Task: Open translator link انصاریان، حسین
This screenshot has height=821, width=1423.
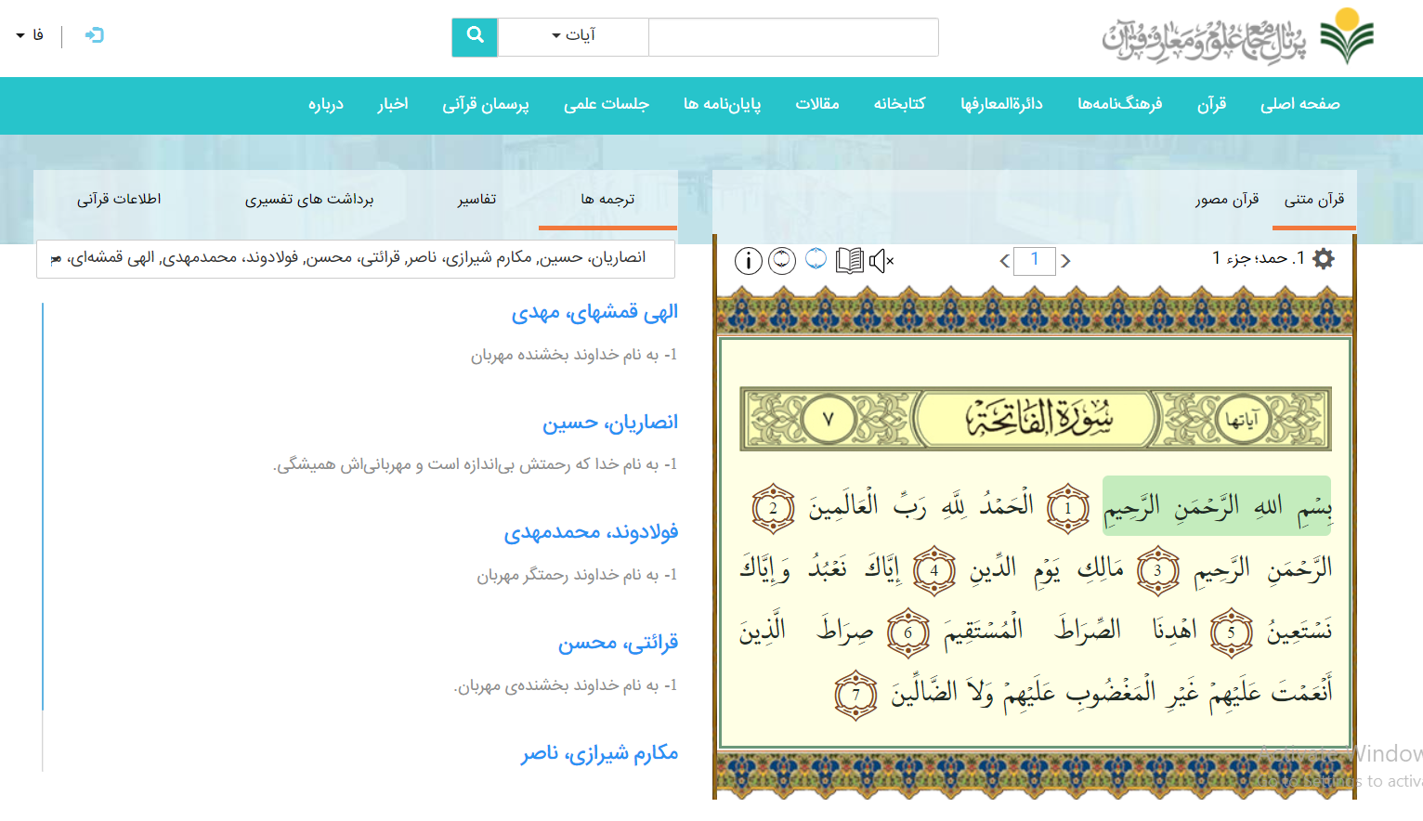Action: [x=610, y=423]
